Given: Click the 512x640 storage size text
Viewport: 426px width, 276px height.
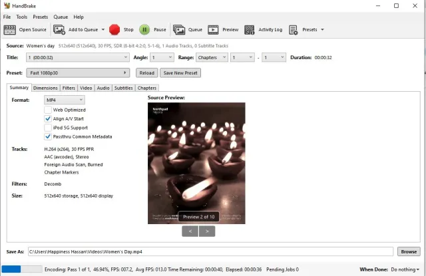Looking at the screenshot, I should click(79, 196).
